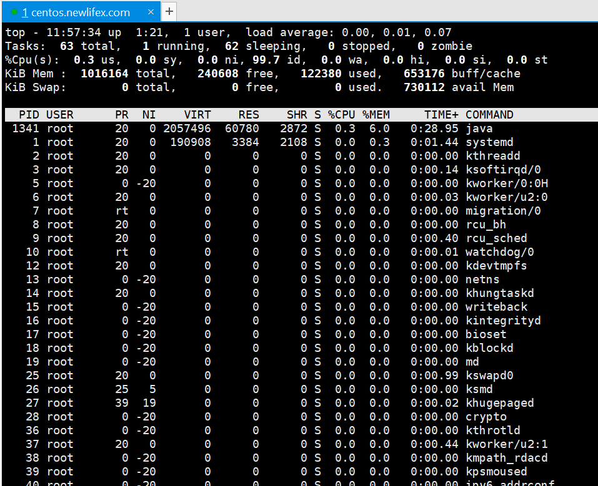Select the kmpath_rdacd command text
Image resolution: width=598 pixels, height=486 pixels.
point(507,457)
